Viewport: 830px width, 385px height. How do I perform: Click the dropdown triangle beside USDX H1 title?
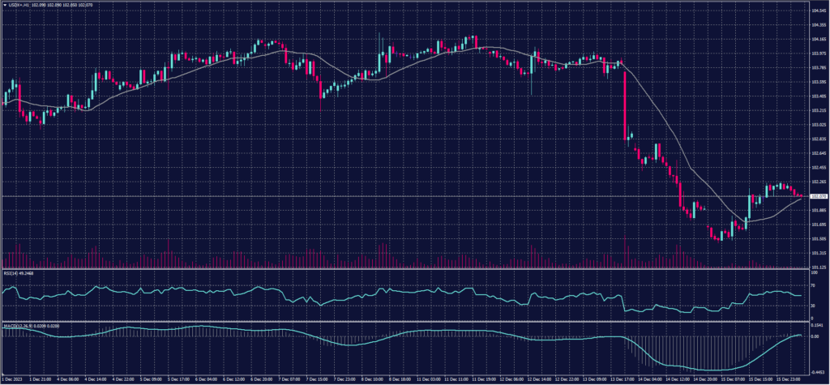[4, 4]
